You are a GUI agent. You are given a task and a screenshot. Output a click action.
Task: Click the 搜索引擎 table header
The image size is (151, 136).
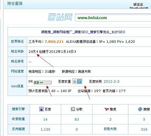pyautogui.click(x=19, y=109)
